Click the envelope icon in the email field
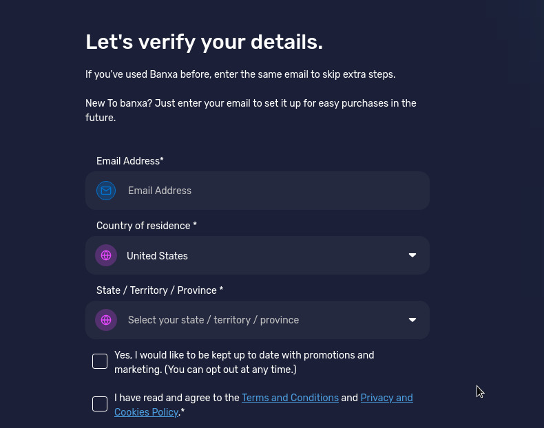 (x=106, y=191)
